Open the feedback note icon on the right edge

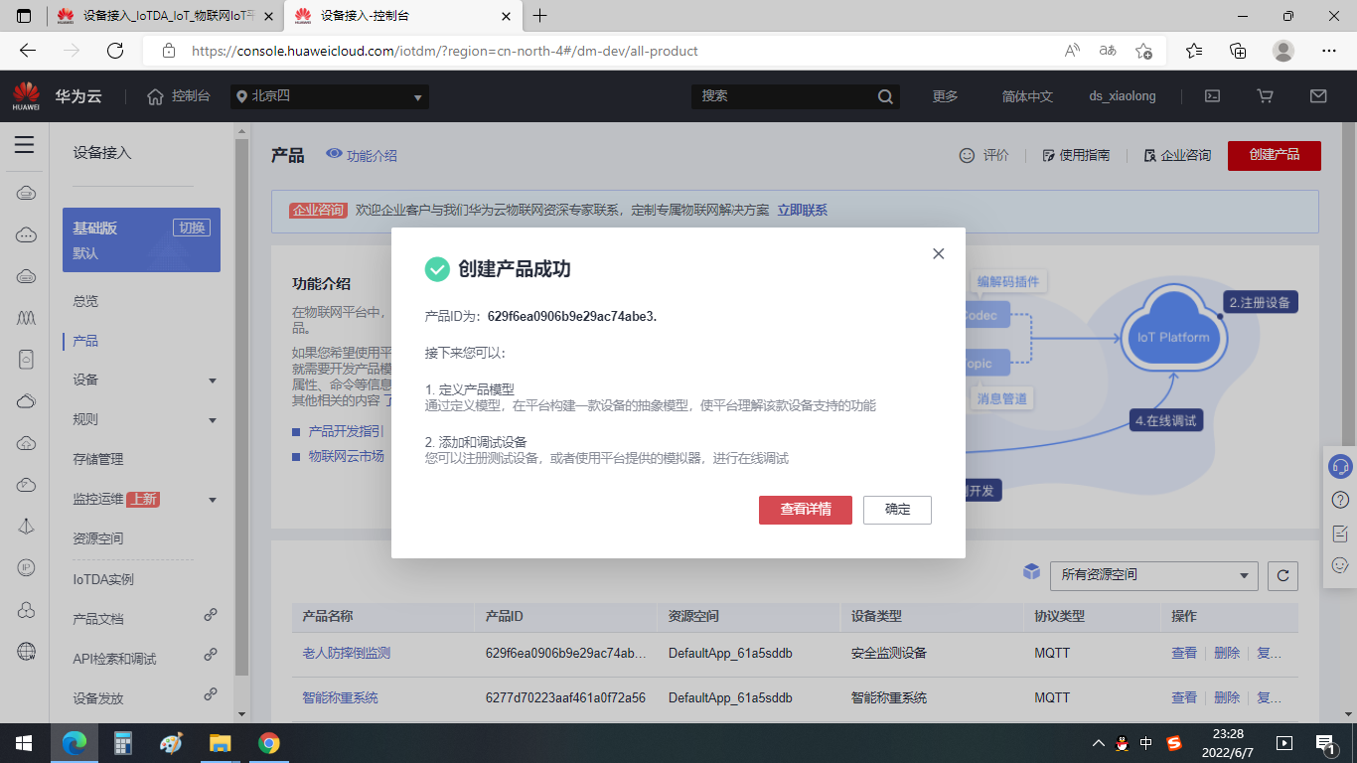point(1340,534)
